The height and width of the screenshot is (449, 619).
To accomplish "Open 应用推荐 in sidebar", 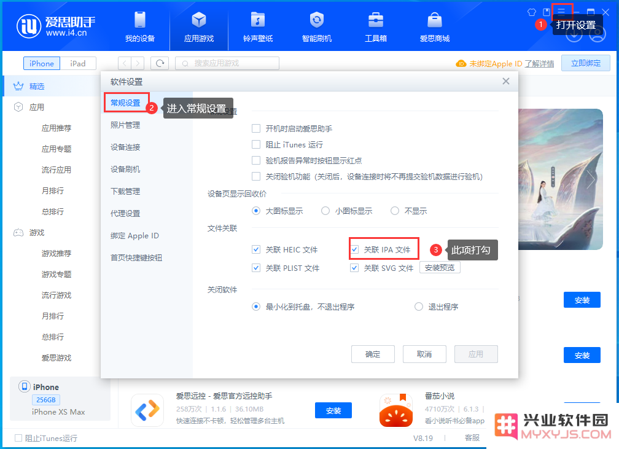I will (x=56, y=128).
